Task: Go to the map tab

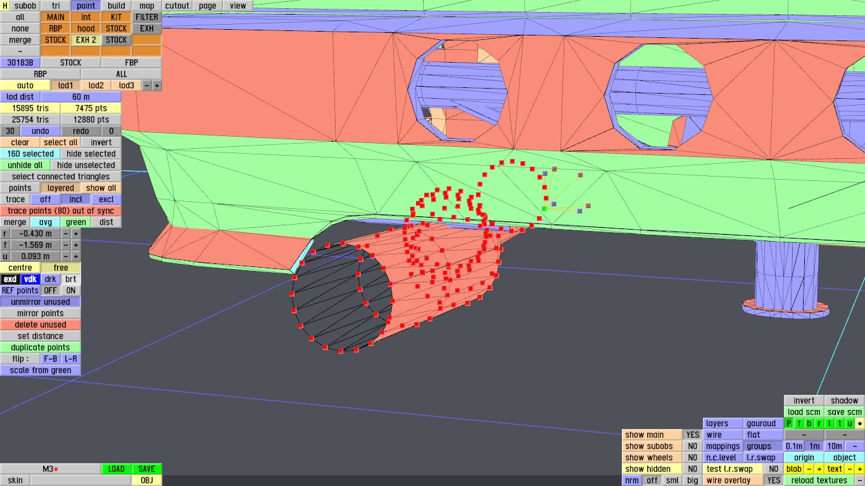Action: pos(147,6)
